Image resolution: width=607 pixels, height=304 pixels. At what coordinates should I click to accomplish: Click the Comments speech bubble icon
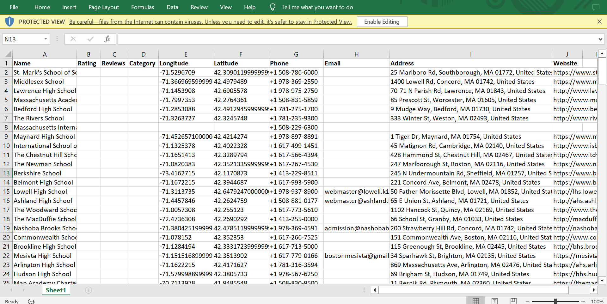coord(596,7)
